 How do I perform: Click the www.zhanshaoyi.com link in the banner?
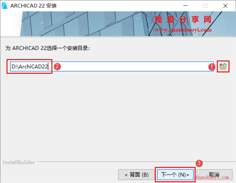183,30
